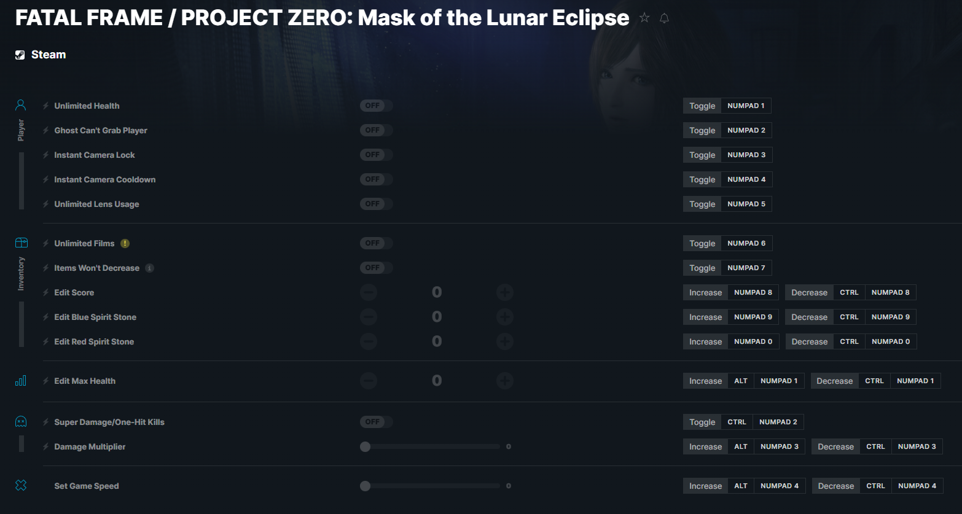Screen dimensions: 962x514
Task: Turn on Super Damage/One-Hit Kills
Action: [376, 422]
